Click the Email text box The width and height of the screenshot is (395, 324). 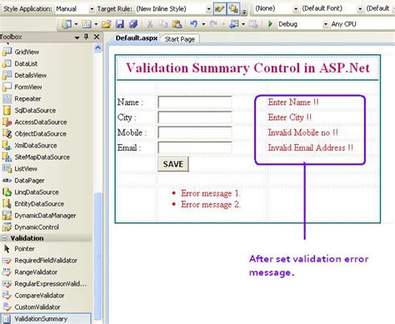click(195, 147)
